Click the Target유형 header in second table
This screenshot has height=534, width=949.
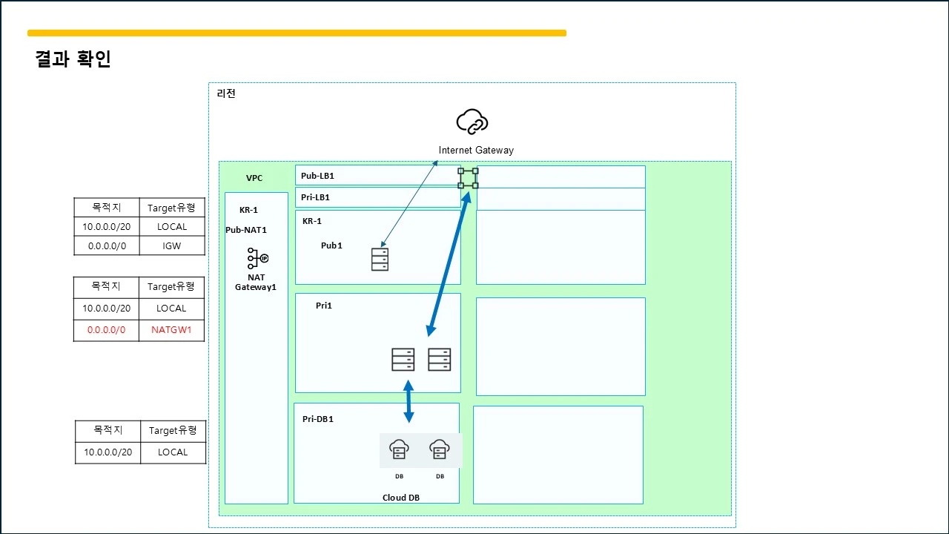click(x=172, y=286)
